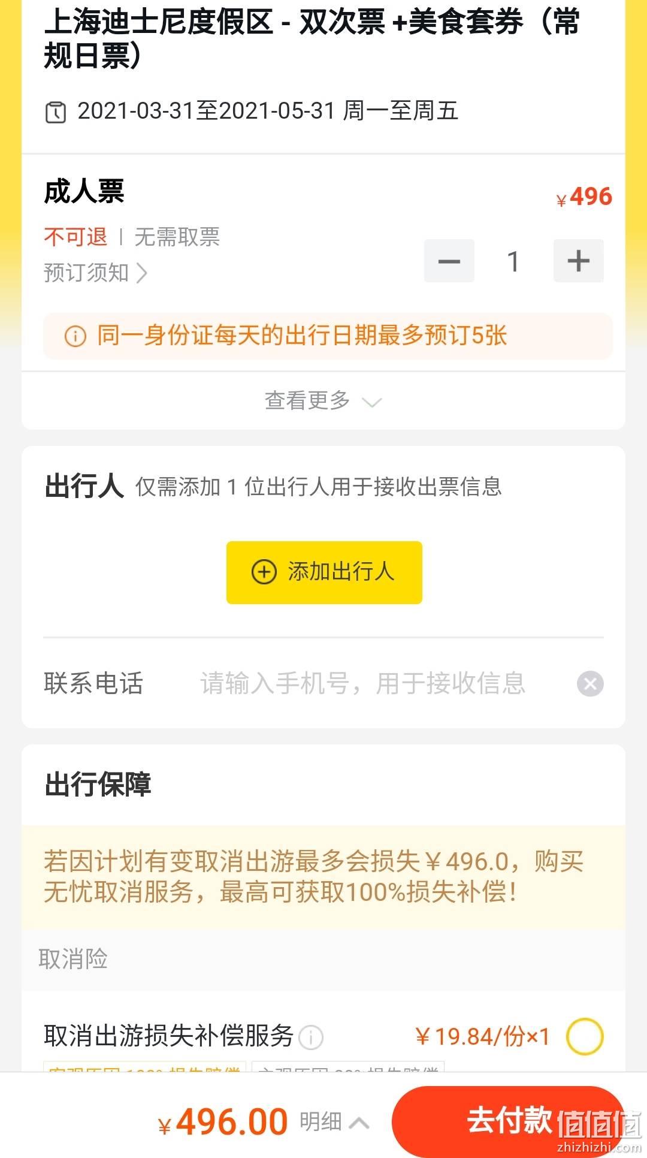Click the 不可退 non-refundable label
This screenshot has height=1158, width=647.
(75, 237)
